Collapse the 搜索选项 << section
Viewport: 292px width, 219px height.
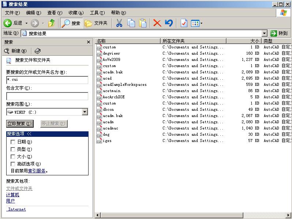pyautogui.click(x=47, y=134)
